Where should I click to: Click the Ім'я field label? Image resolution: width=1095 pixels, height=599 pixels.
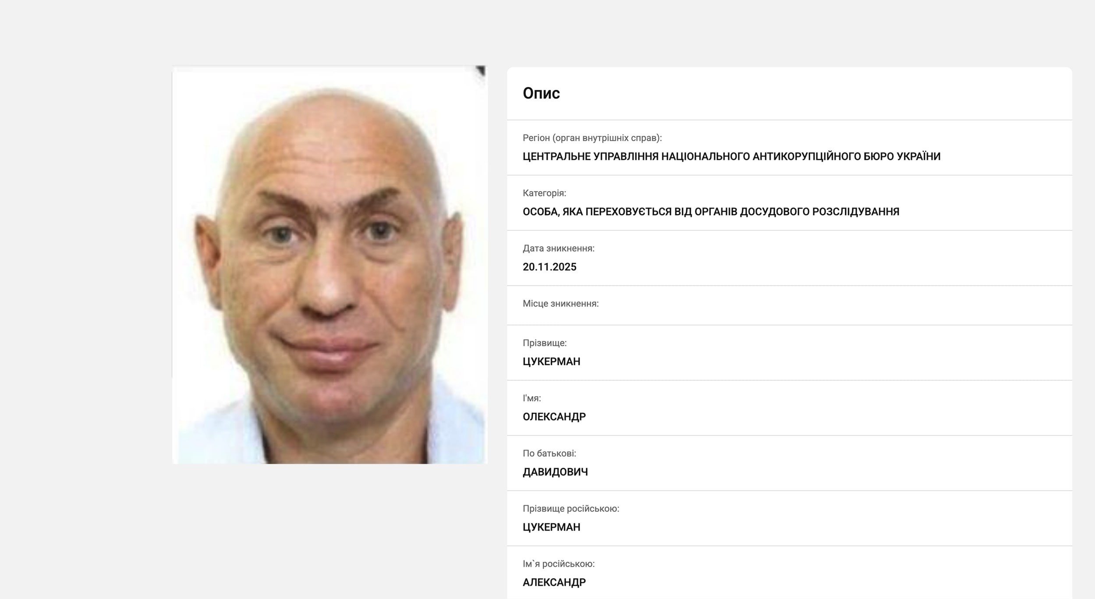click(532, 398)
